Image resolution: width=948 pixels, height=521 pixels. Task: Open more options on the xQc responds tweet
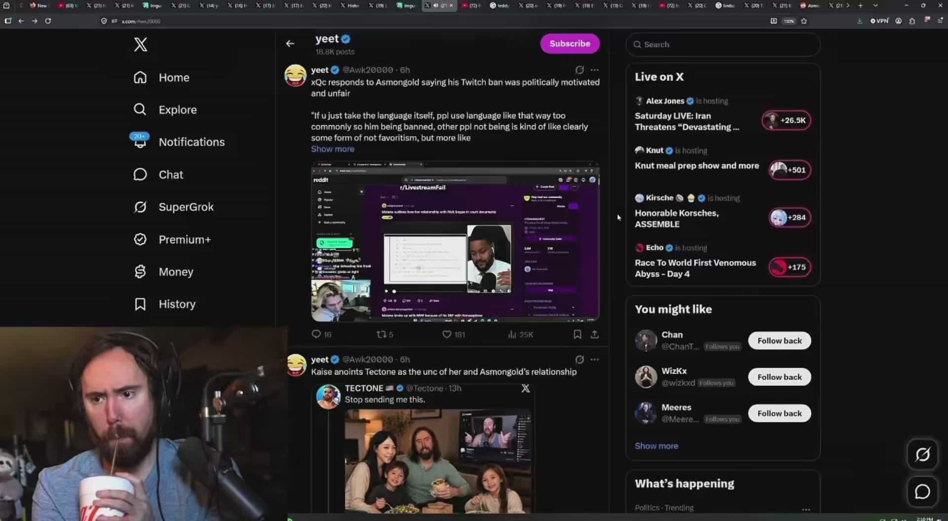(x=594, y=70)
